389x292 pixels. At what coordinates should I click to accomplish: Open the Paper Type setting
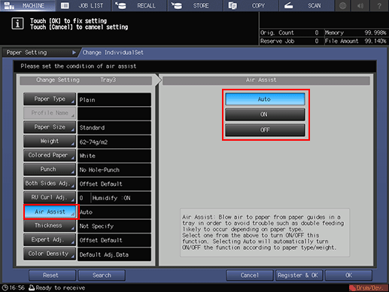pyautogui.click(x=50, y=99)
